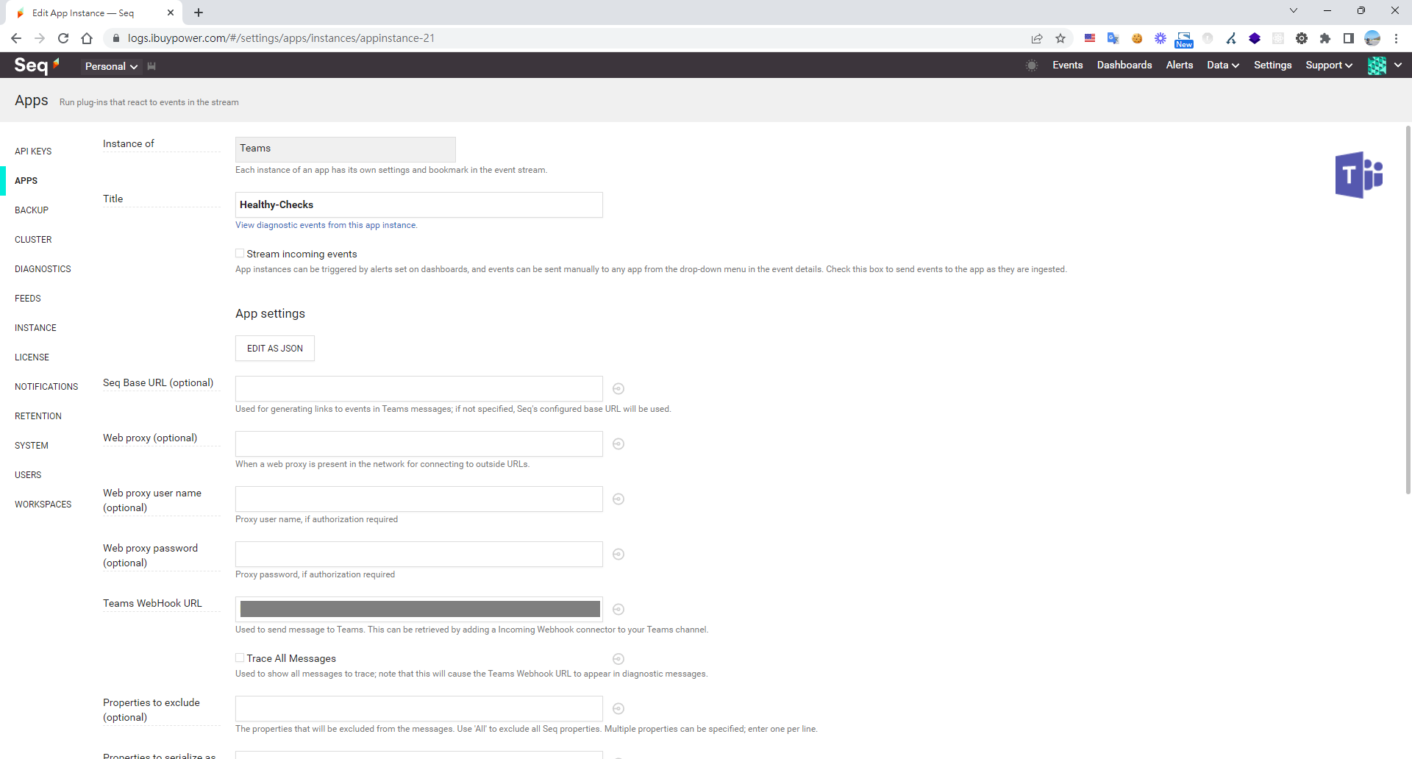Expand the Data menu in the header
This screenshot has width=1412, height=759.
1222,65
